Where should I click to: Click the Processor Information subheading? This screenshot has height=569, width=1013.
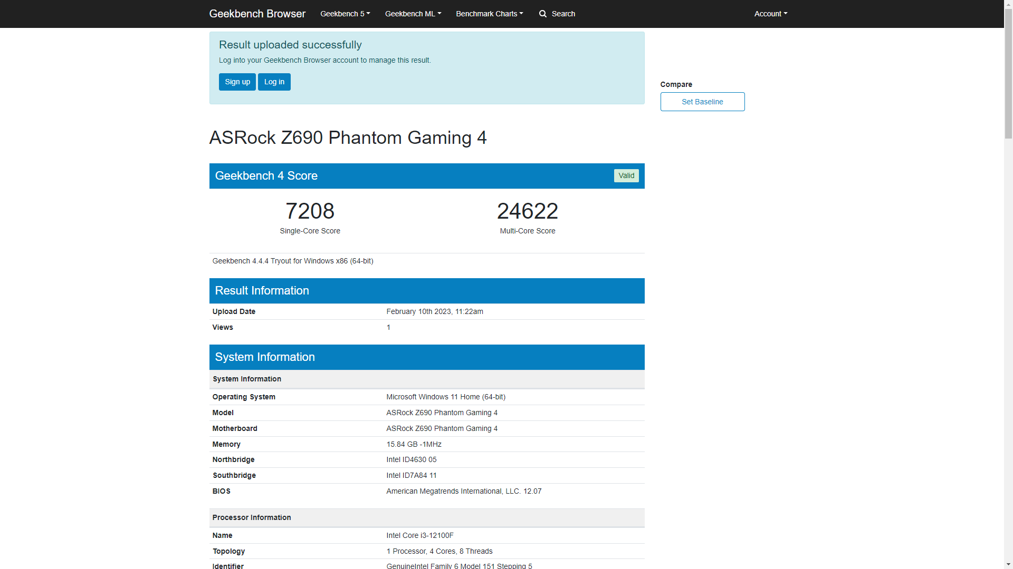point(252,517)
